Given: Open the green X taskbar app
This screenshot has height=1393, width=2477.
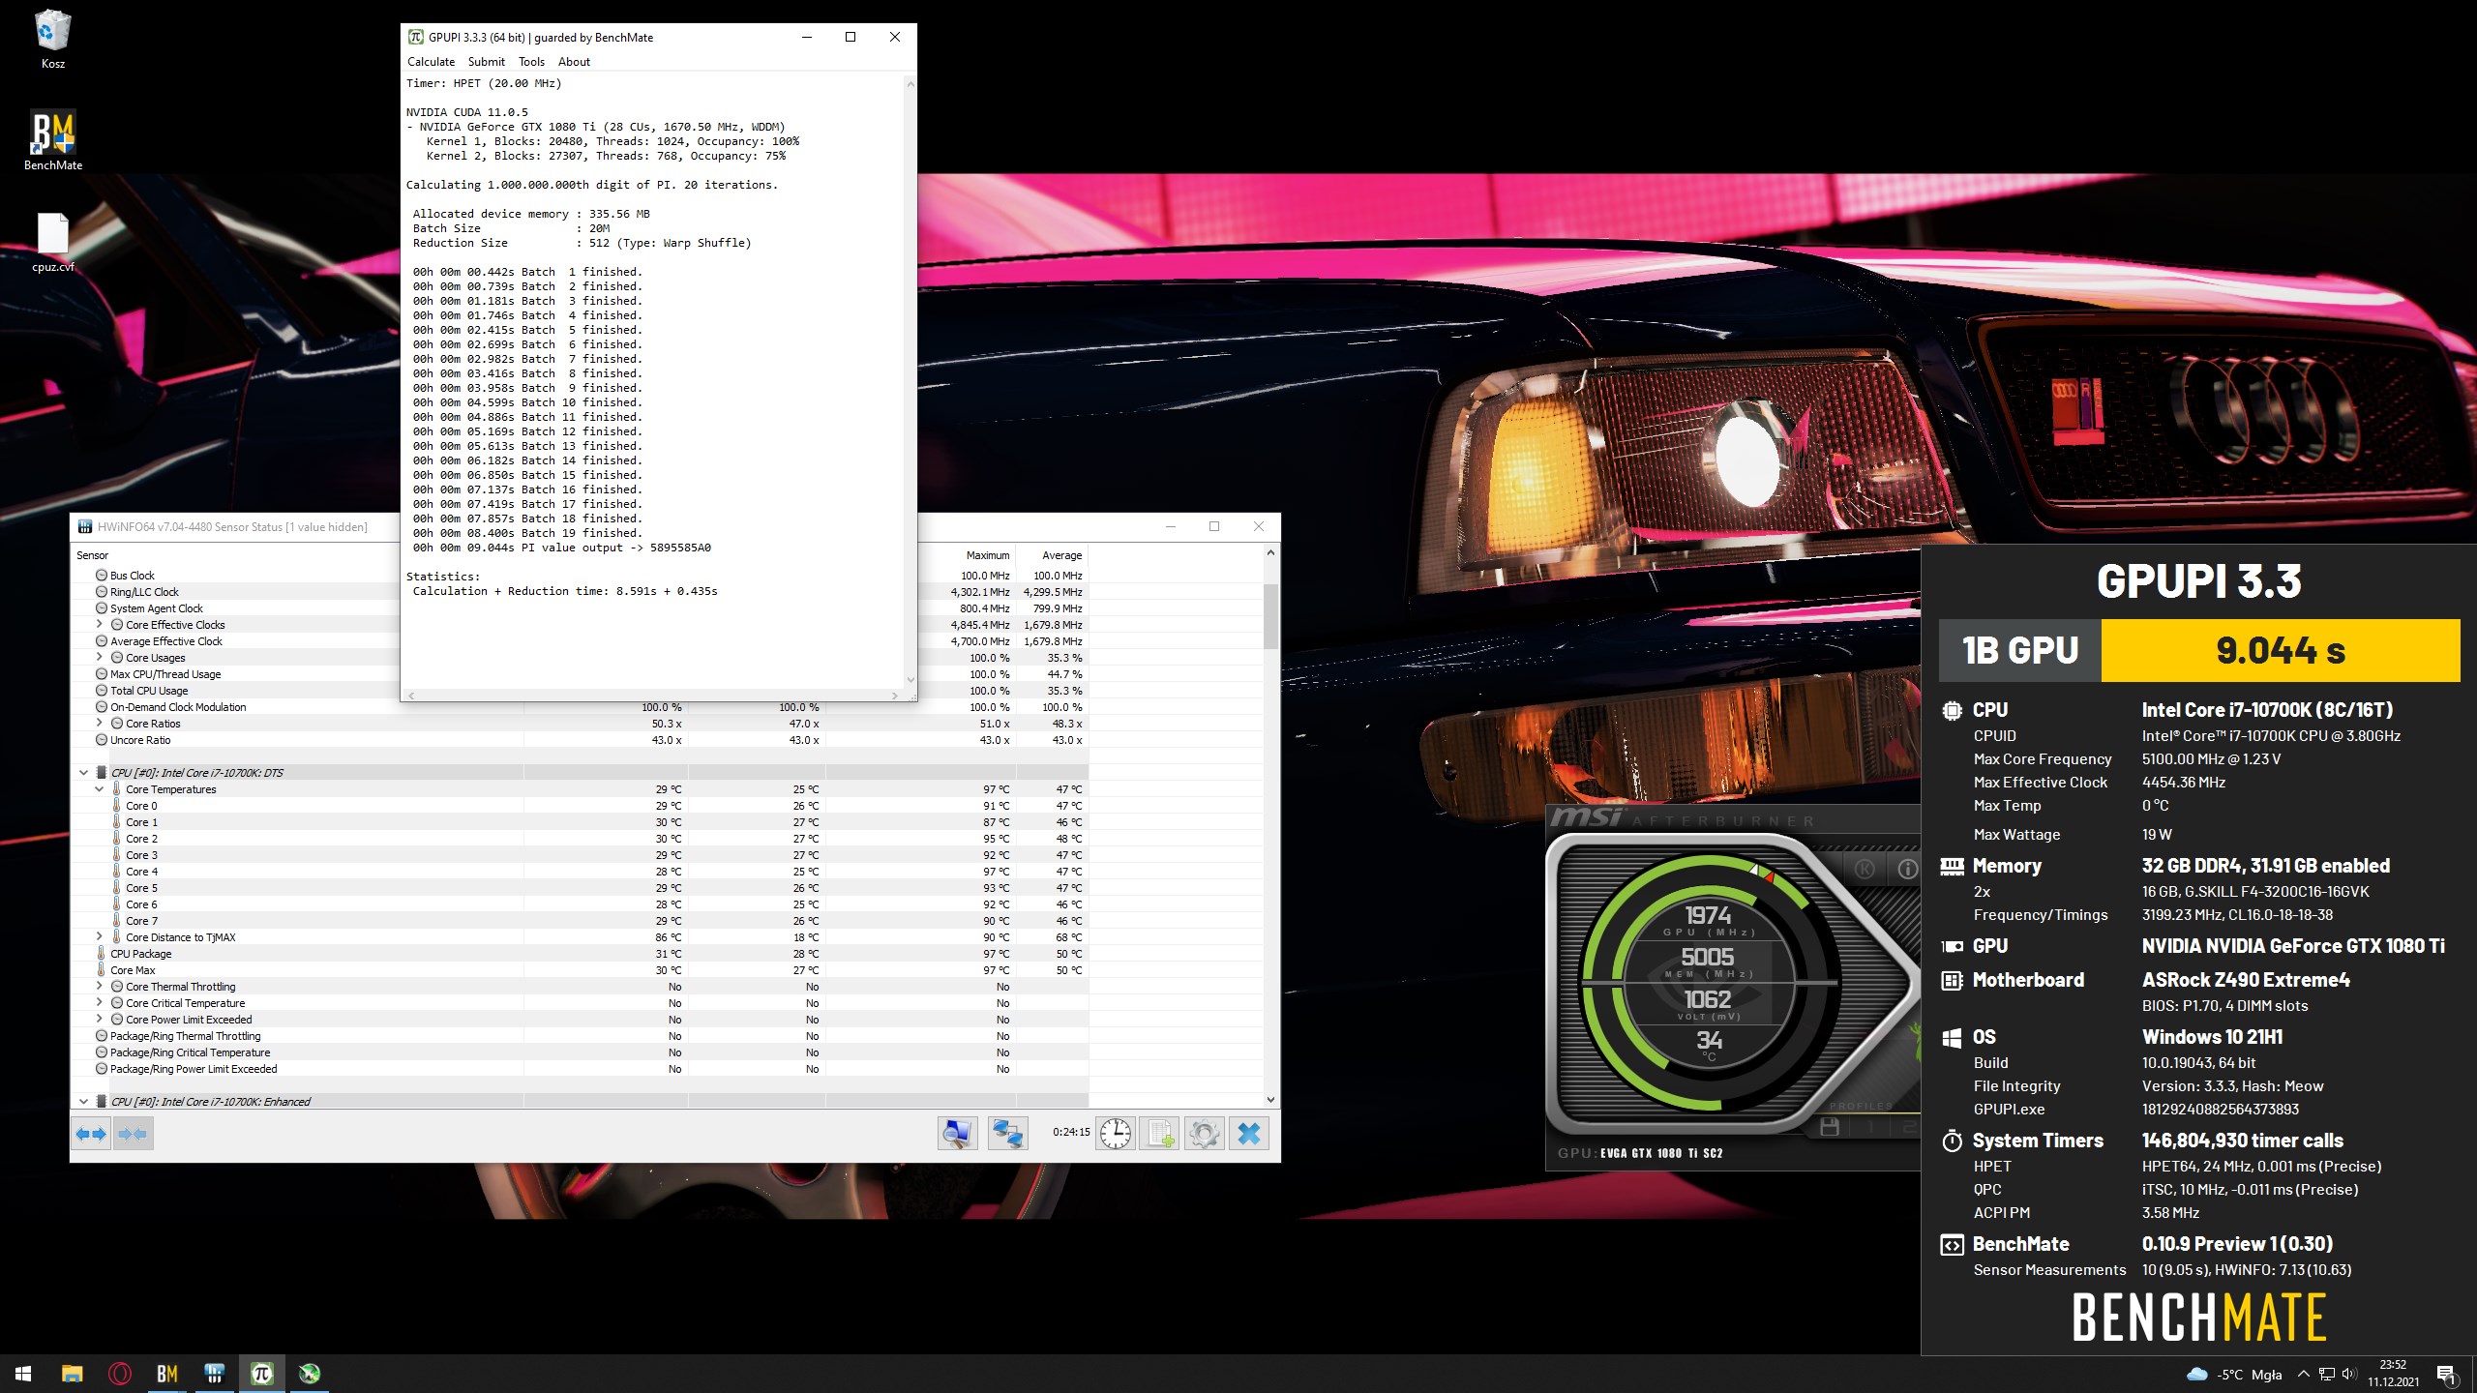Looking at the screenshot, I should click(310, 1374).
